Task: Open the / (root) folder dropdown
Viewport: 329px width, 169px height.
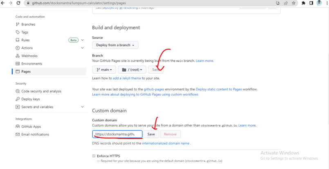Action: coord(132,70)
